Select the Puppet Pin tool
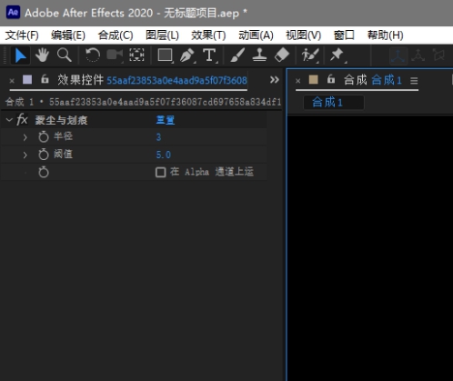 [337, 55]
